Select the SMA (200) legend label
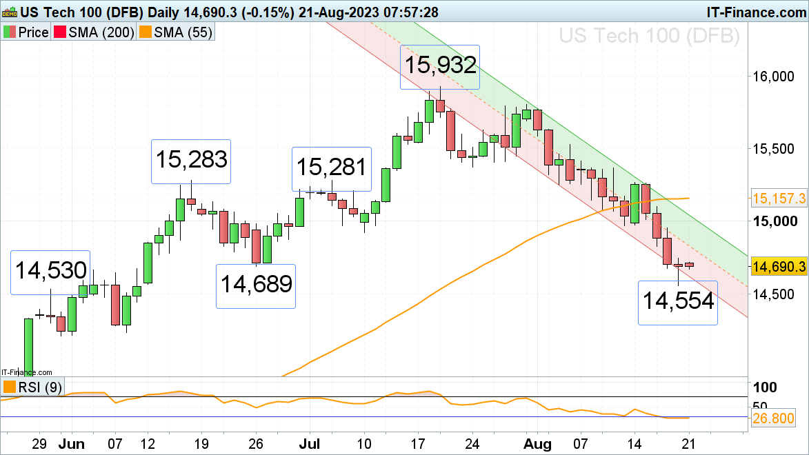The image size is (809, 455). coord(101,32)
